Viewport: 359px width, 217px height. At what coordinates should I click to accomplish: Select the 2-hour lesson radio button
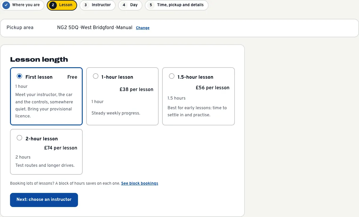click(19, 138)
